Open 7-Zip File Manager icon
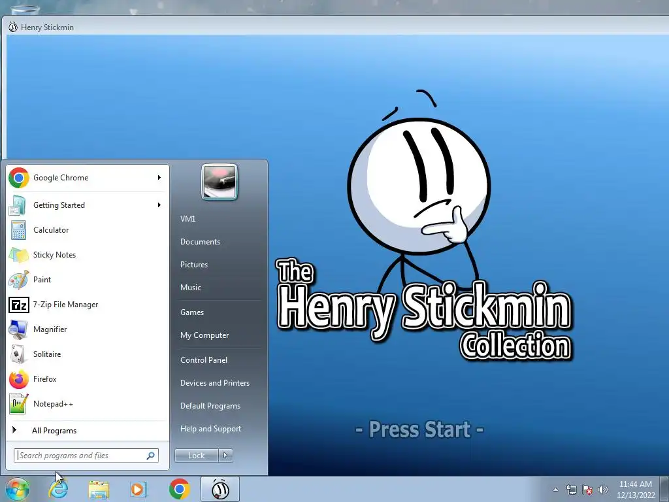The width and height of the screenshot is (669, 502). [x=18, y=305]
